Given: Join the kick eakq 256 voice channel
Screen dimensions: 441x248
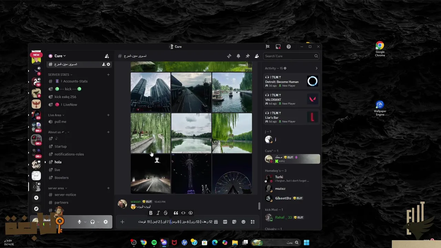Looking at the screenshot, I should (x=79, y=97).
